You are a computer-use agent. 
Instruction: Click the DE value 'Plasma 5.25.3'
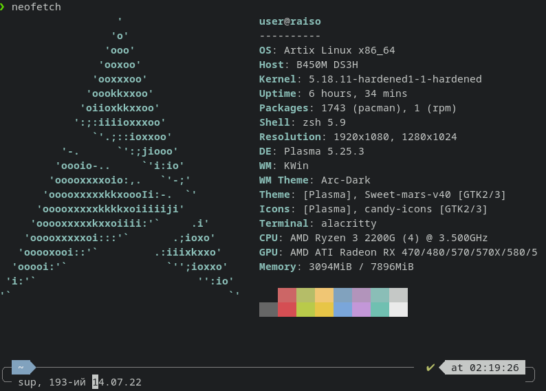click(324, 151)
